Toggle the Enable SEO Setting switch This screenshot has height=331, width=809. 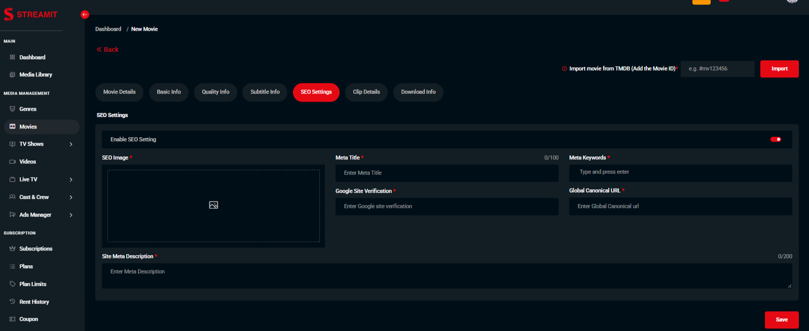point(776,139)
